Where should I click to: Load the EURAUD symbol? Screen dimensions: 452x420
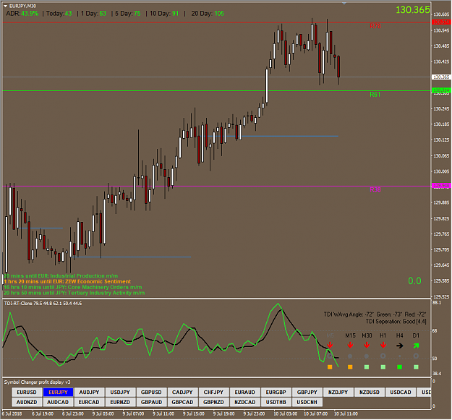point(244,393)
